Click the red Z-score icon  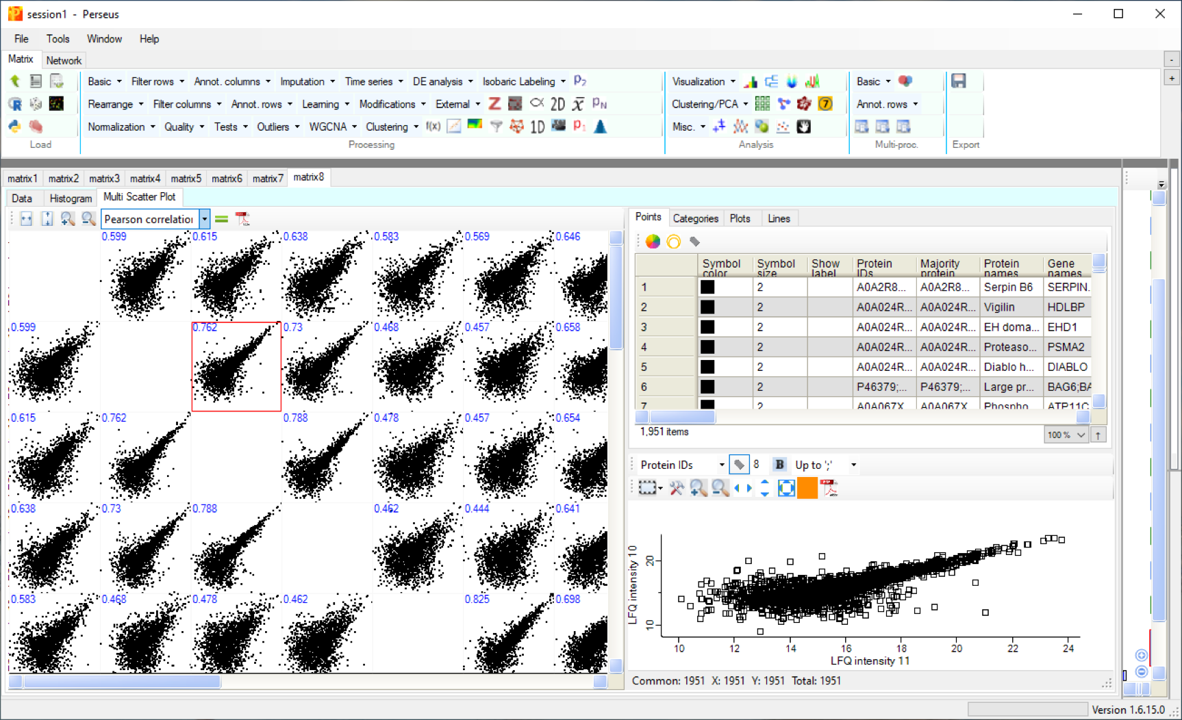[494, 104]
